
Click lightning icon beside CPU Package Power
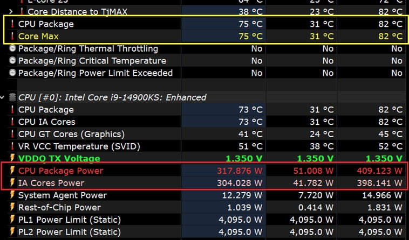click(x=12, y=171)
